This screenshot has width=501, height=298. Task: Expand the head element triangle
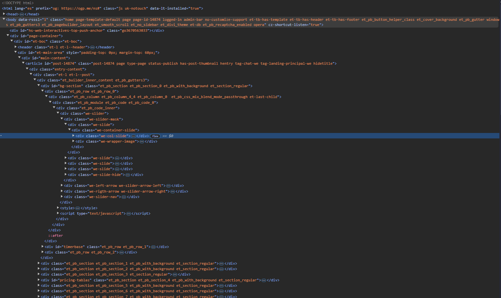4,14
